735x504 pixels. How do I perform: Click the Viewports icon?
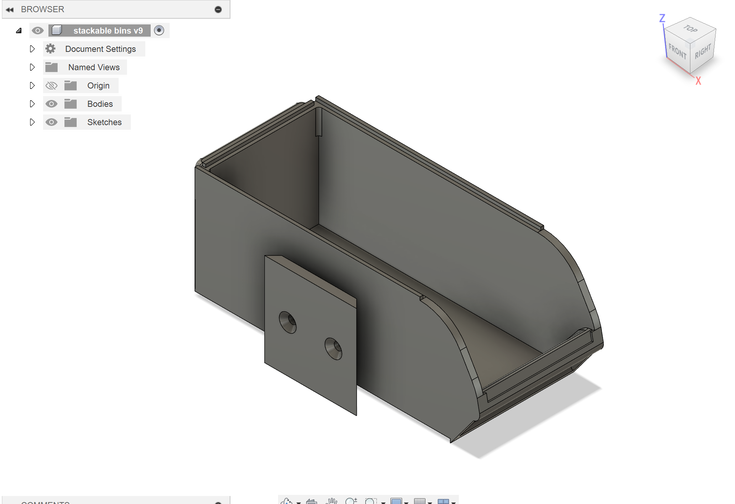[444, 501]
